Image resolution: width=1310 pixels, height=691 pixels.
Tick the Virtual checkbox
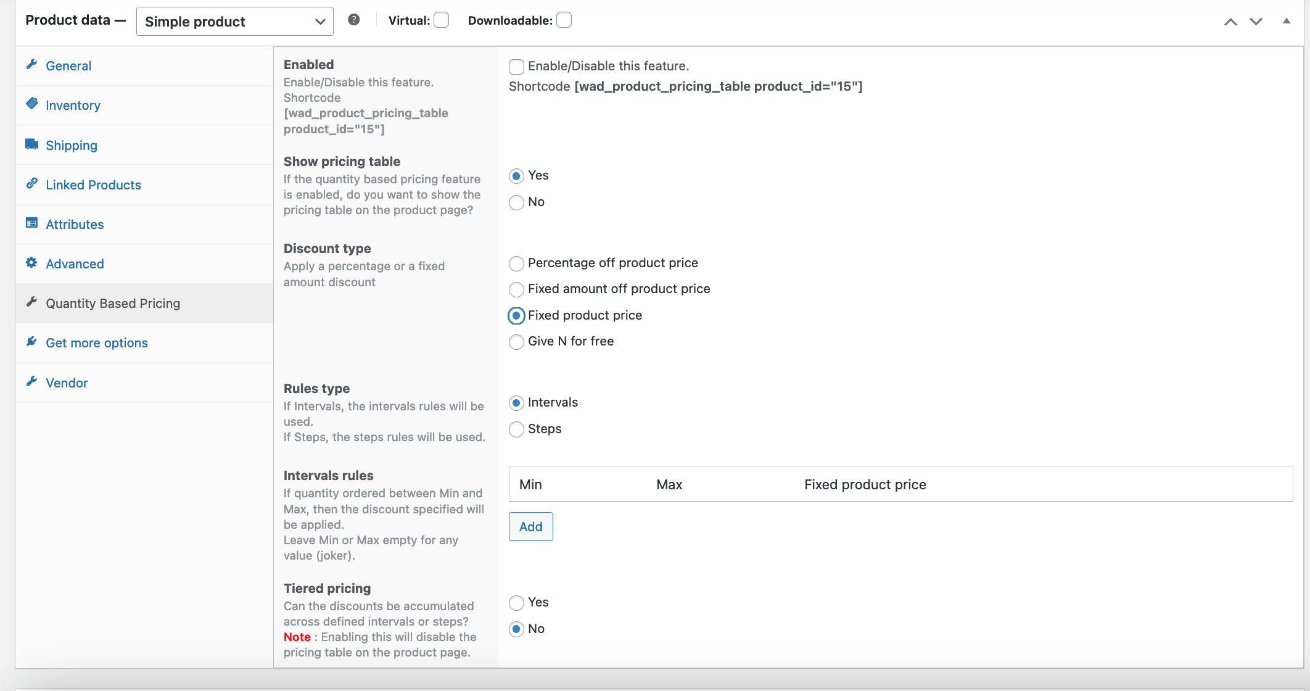coord(442,20)
